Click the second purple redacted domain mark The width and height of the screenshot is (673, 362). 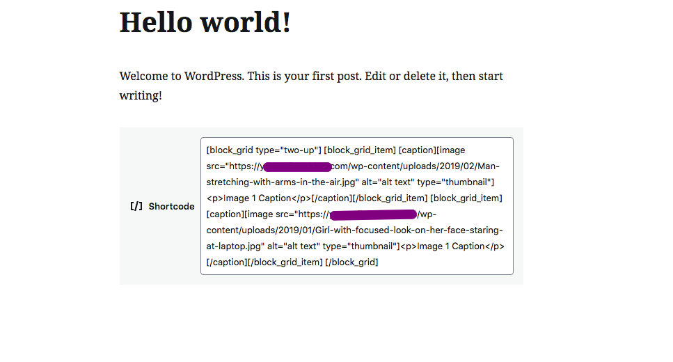(373, 214)
